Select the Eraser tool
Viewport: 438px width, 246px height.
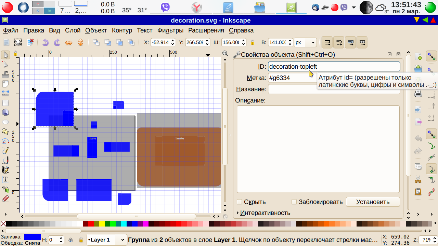click(x=5, y=199)
